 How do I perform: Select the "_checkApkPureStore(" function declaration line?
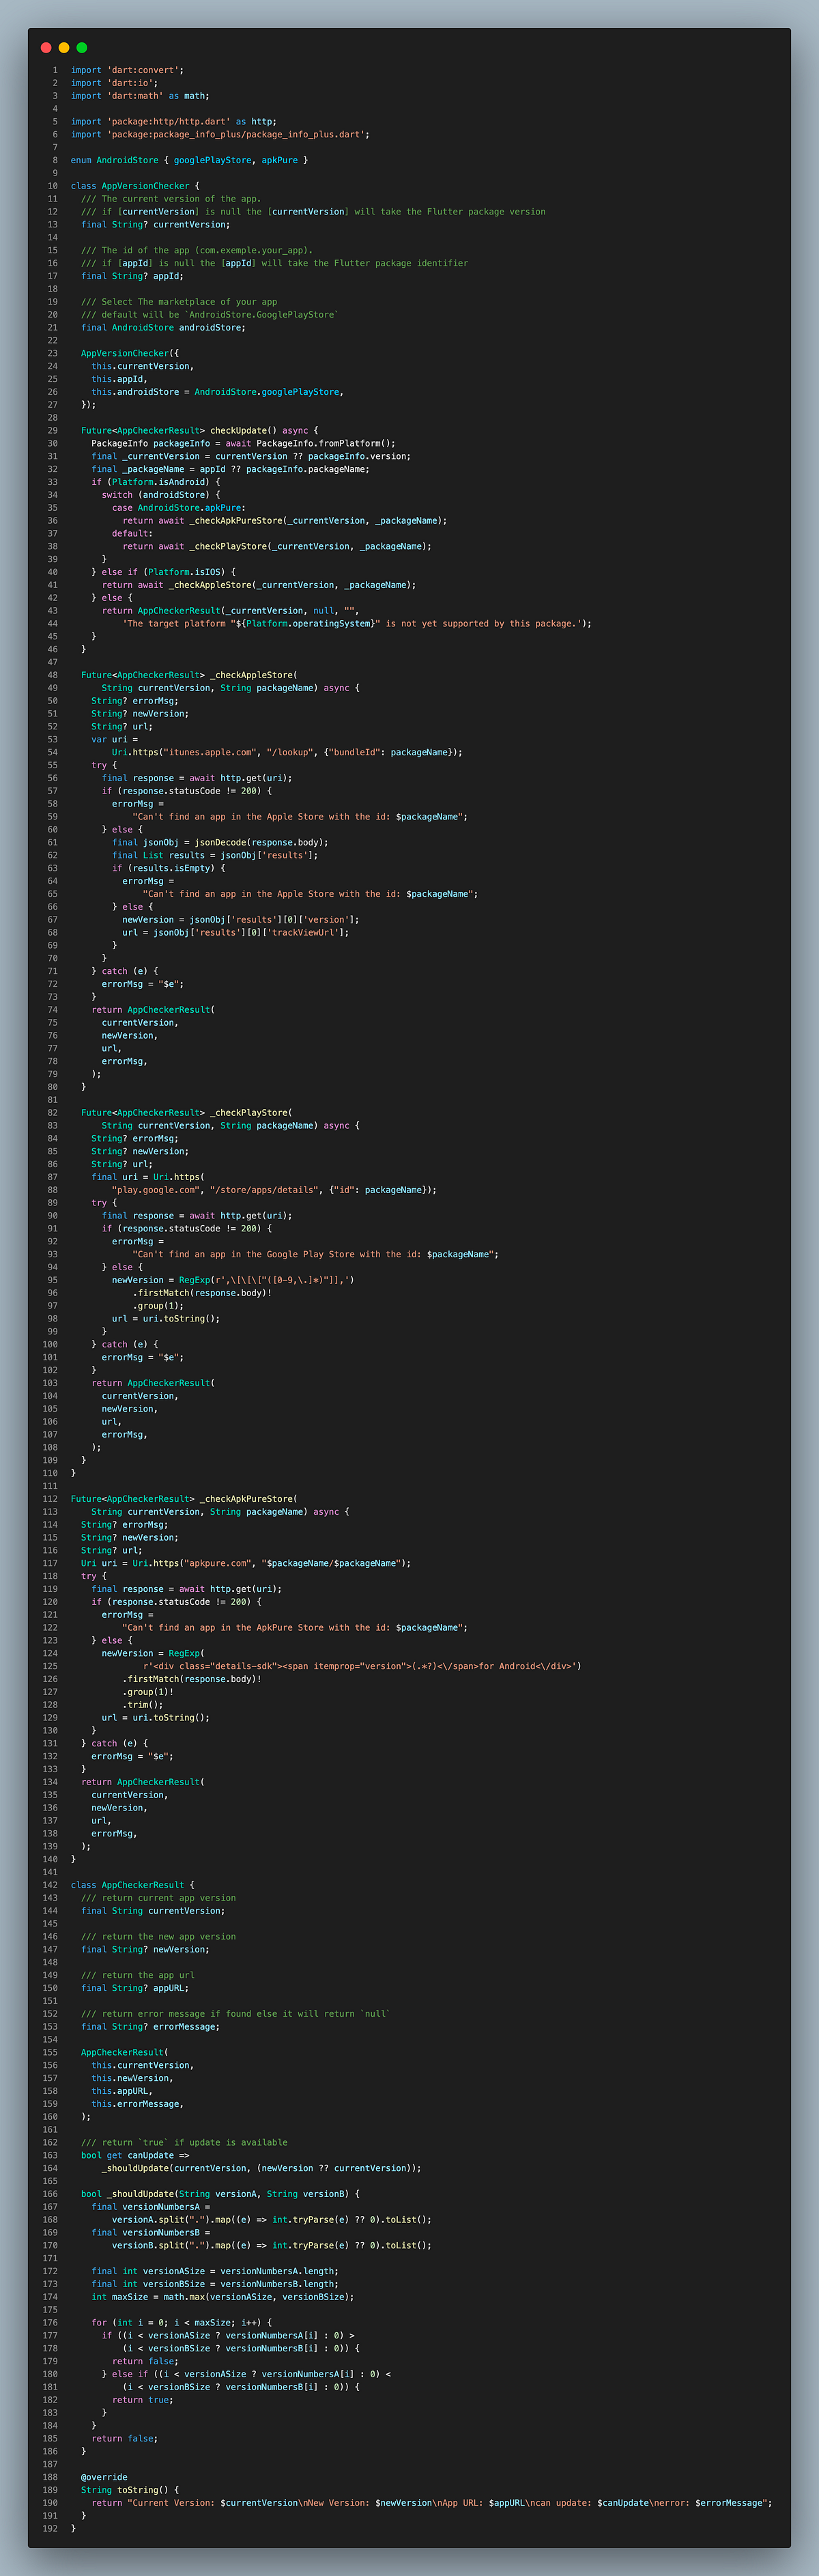click(x=184, y=1499)
